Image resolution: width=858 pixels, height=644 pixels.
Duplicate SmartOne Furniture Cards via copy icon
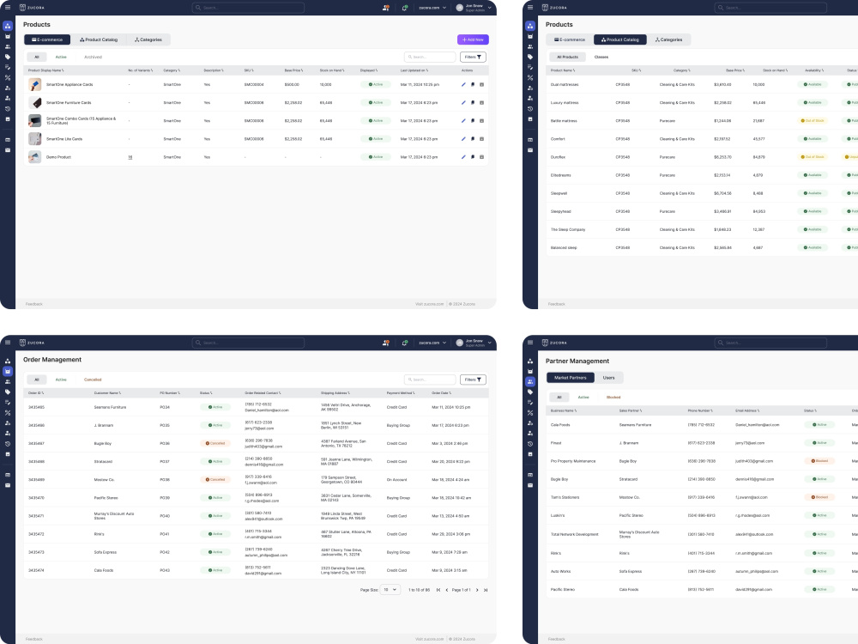(x=473, y=103)
